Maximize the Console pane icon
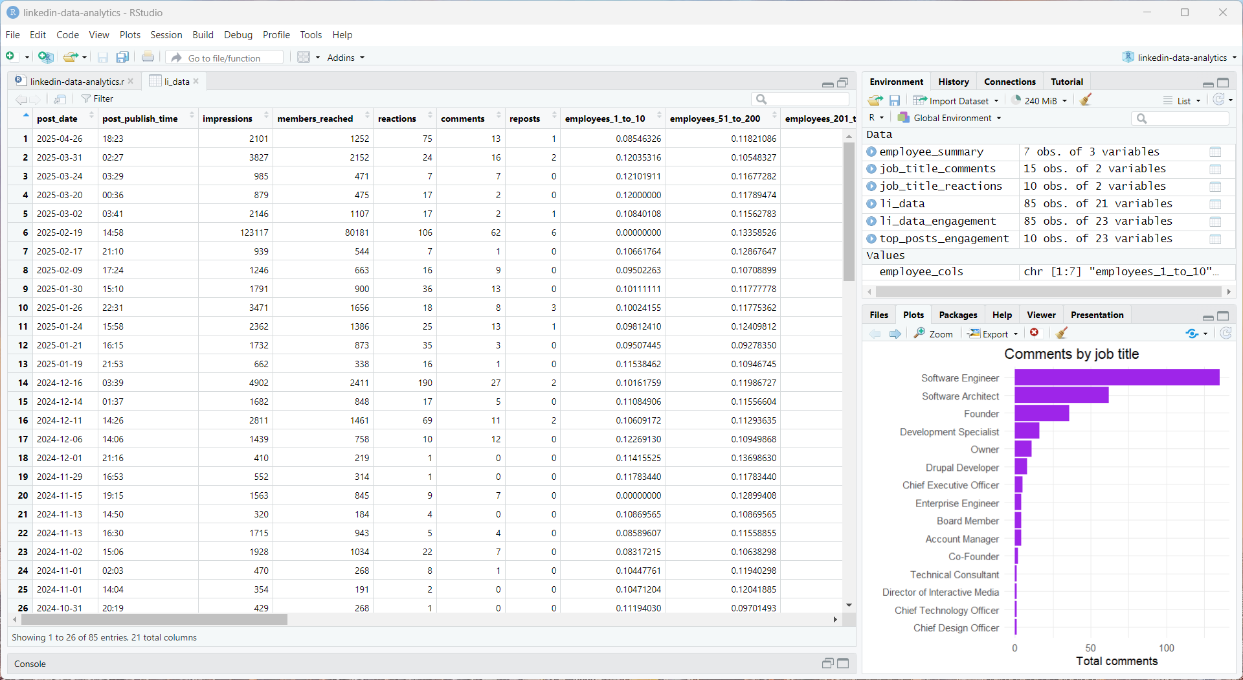 pos(843,663)
